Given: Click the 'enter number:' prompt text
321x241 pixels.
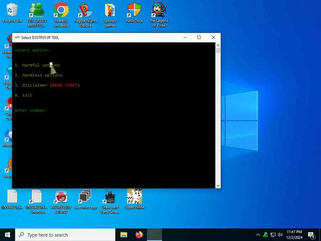Looking at the screenshot, I should point(31,110).
